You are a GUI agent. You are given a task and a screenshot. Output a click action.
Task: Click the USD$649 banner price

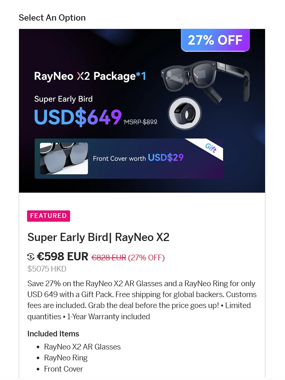(x=78, y=117)
